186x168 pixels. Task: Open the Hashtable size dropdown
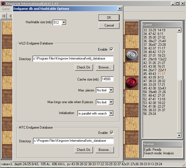(x=64, y=22)
